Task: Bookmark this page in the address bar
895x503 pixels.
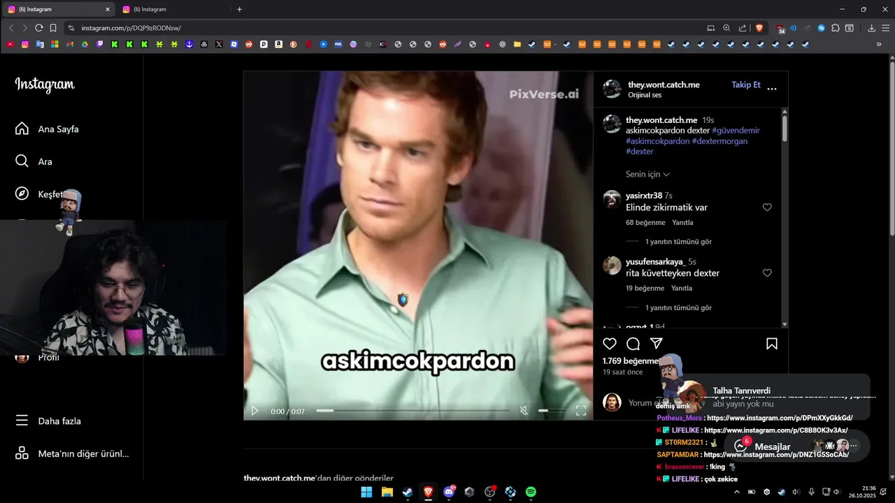Action: [x=53, y=28]
